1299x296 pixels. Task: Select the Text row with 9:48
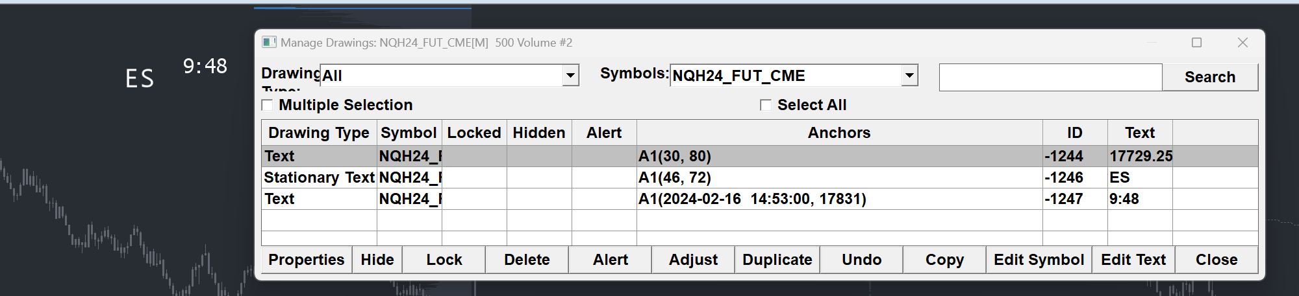point(319,199)
